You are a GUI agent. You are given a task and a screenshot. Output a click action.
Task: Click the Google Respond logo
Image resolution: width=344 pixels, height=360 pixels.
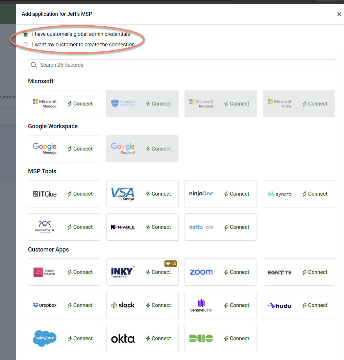[x=123, y=148]
